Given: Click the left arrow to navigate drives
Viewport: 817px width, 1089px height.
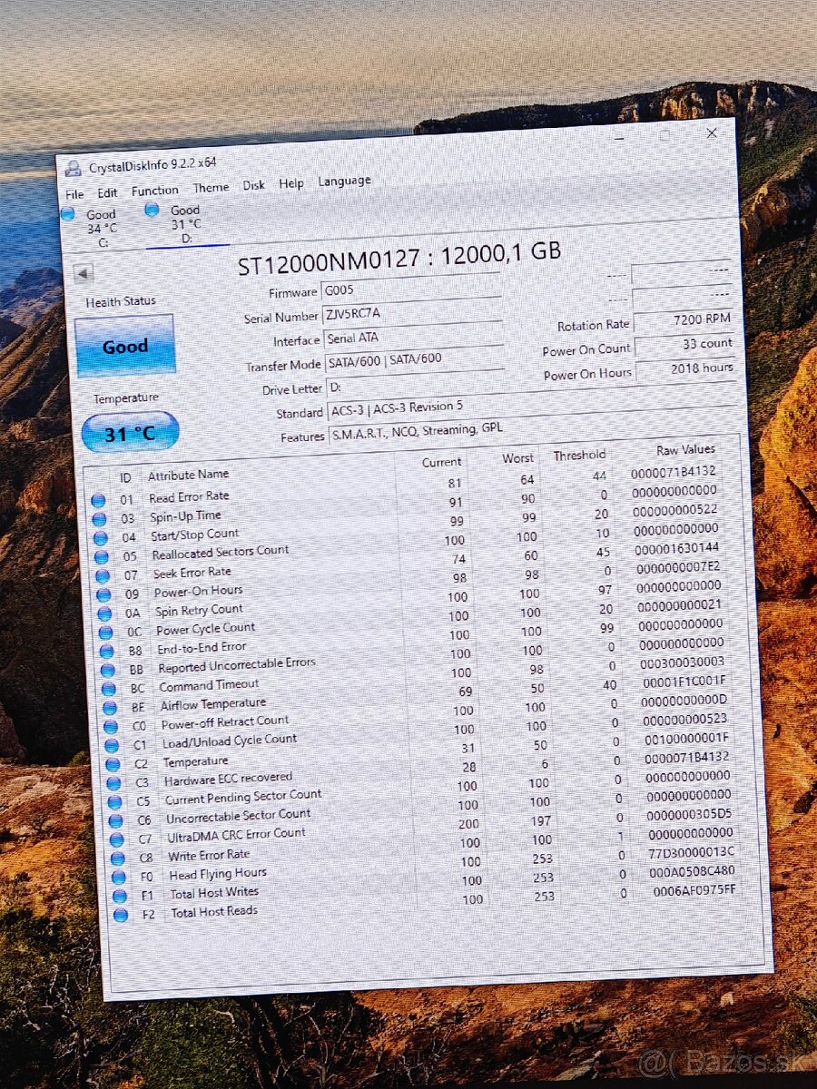Looking at the screenshot, I should (84, 272).
